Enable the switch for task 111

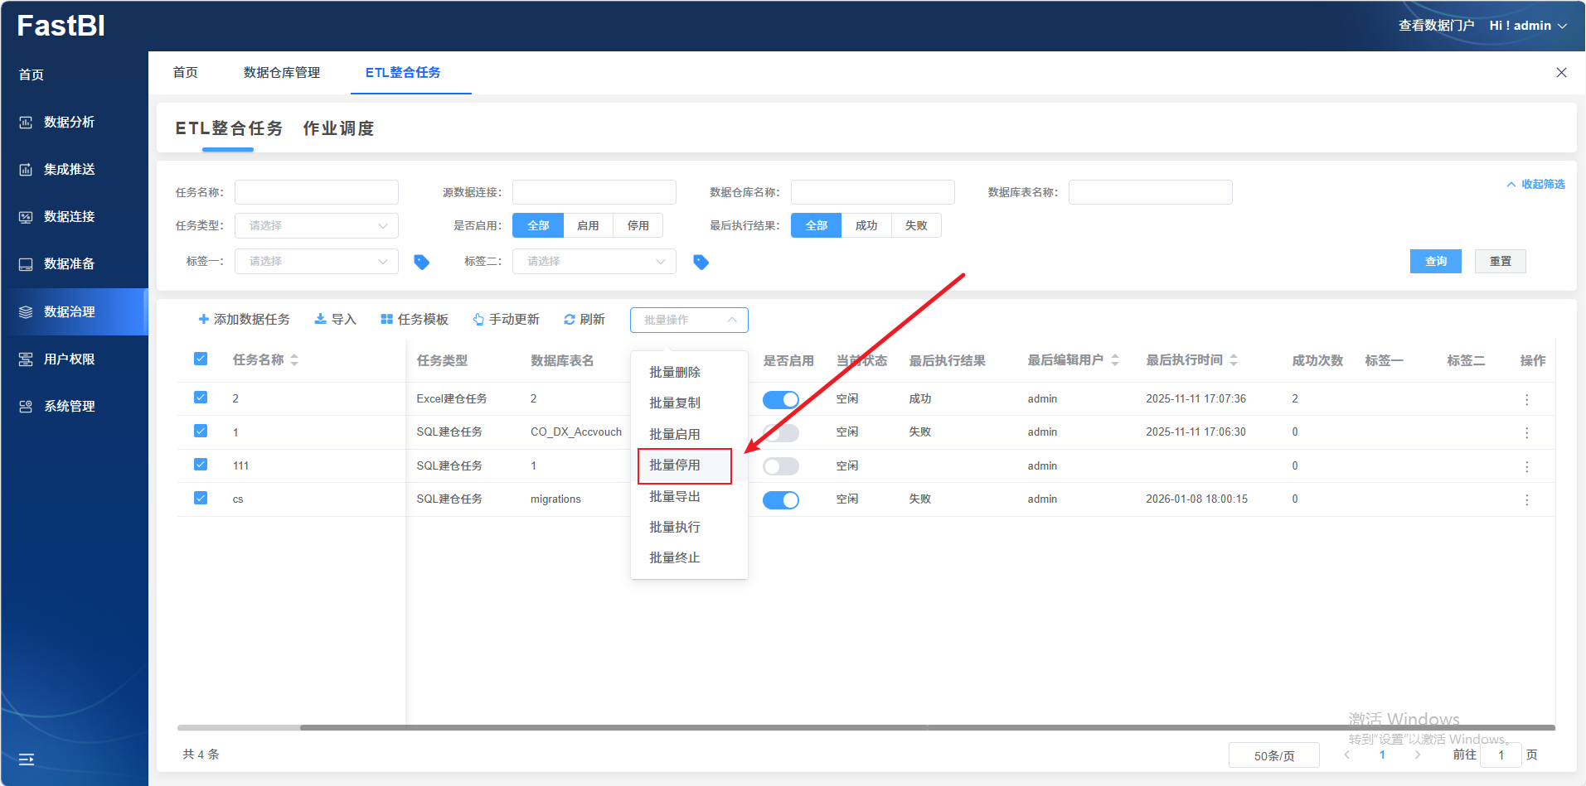[780, 466]
